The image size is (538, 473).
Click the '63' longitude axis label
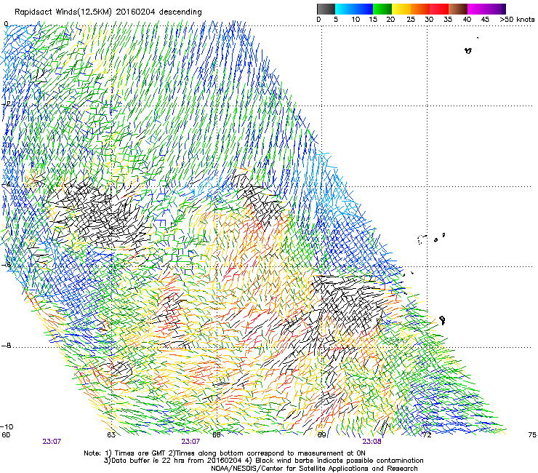click(111, 435)
